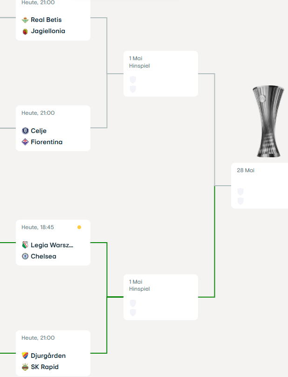Open the Chelsea team link
Screen dimensions: 288x377
pos(43,256)
